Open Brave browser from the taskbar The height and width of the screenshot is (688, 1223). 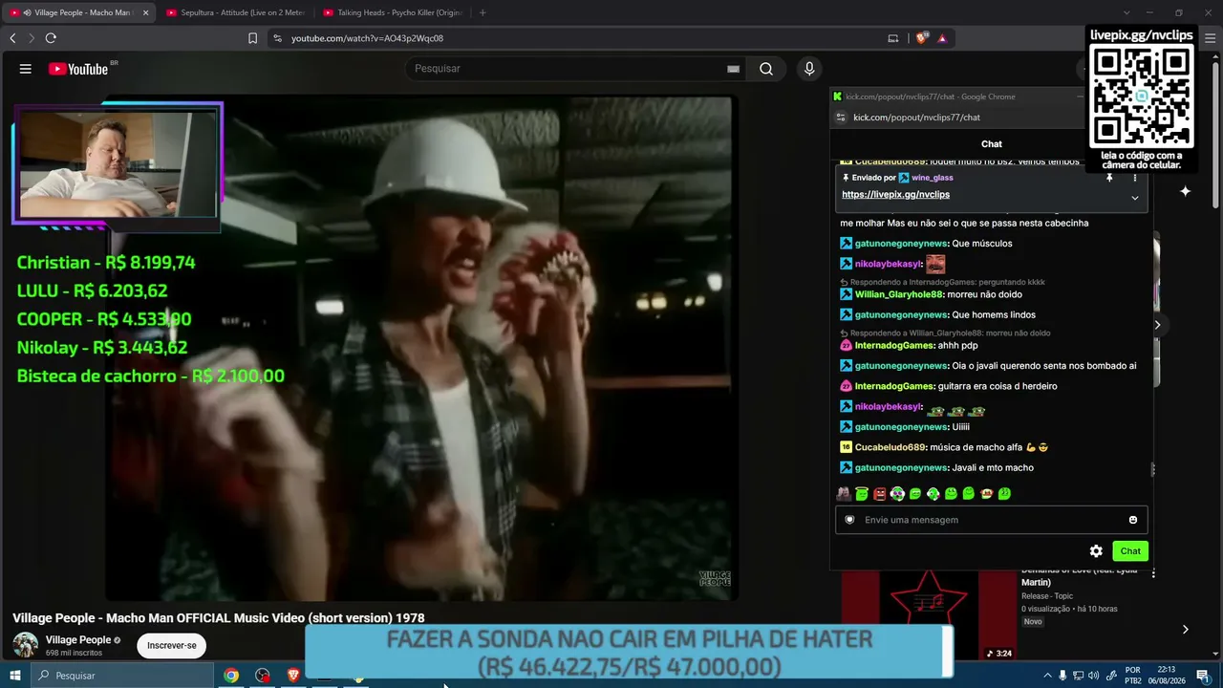coord(293,676)
